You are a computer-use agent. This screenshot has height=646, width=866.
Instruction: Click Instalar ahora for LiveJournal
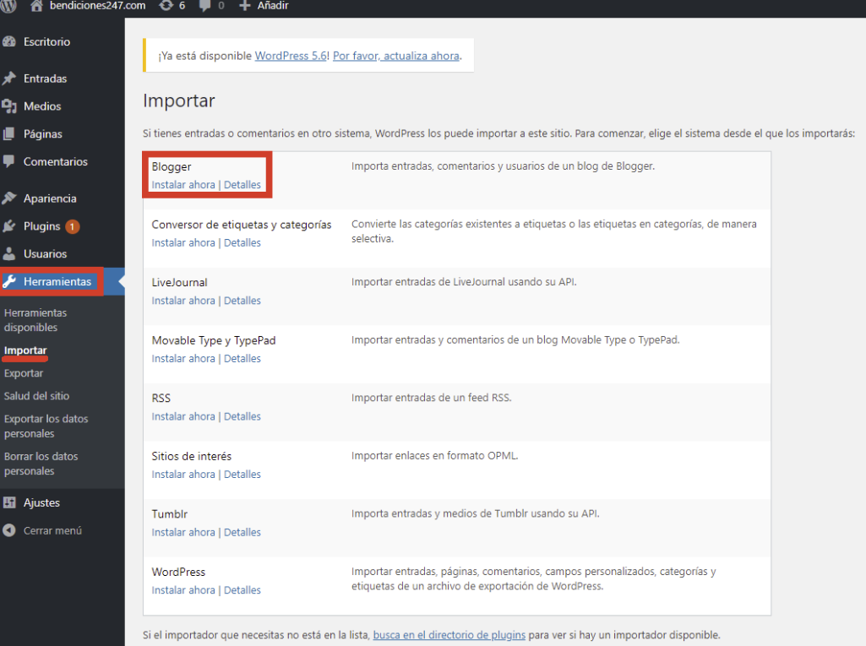tap(183, 301)
